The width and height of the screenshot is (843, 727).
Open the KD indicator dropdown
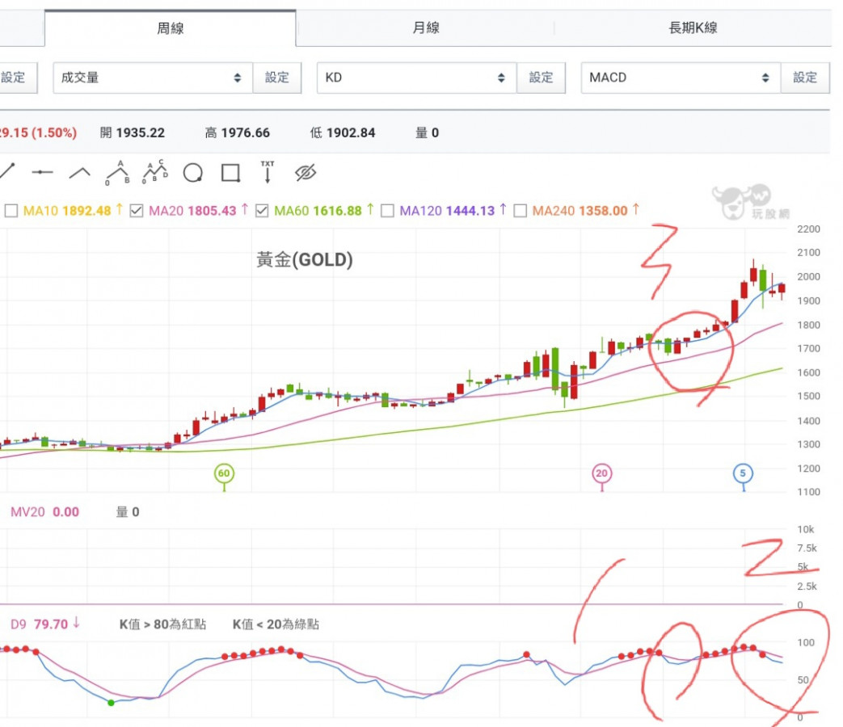coord(417,78)
